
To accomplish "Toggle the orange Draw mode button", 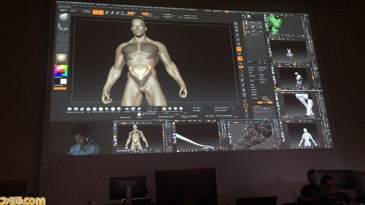I will 101,13.
